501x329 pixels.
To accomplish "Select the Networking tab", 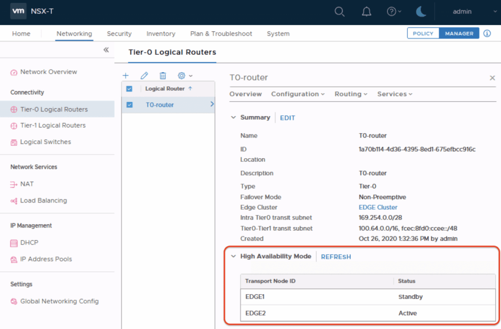I will (74, 34).
